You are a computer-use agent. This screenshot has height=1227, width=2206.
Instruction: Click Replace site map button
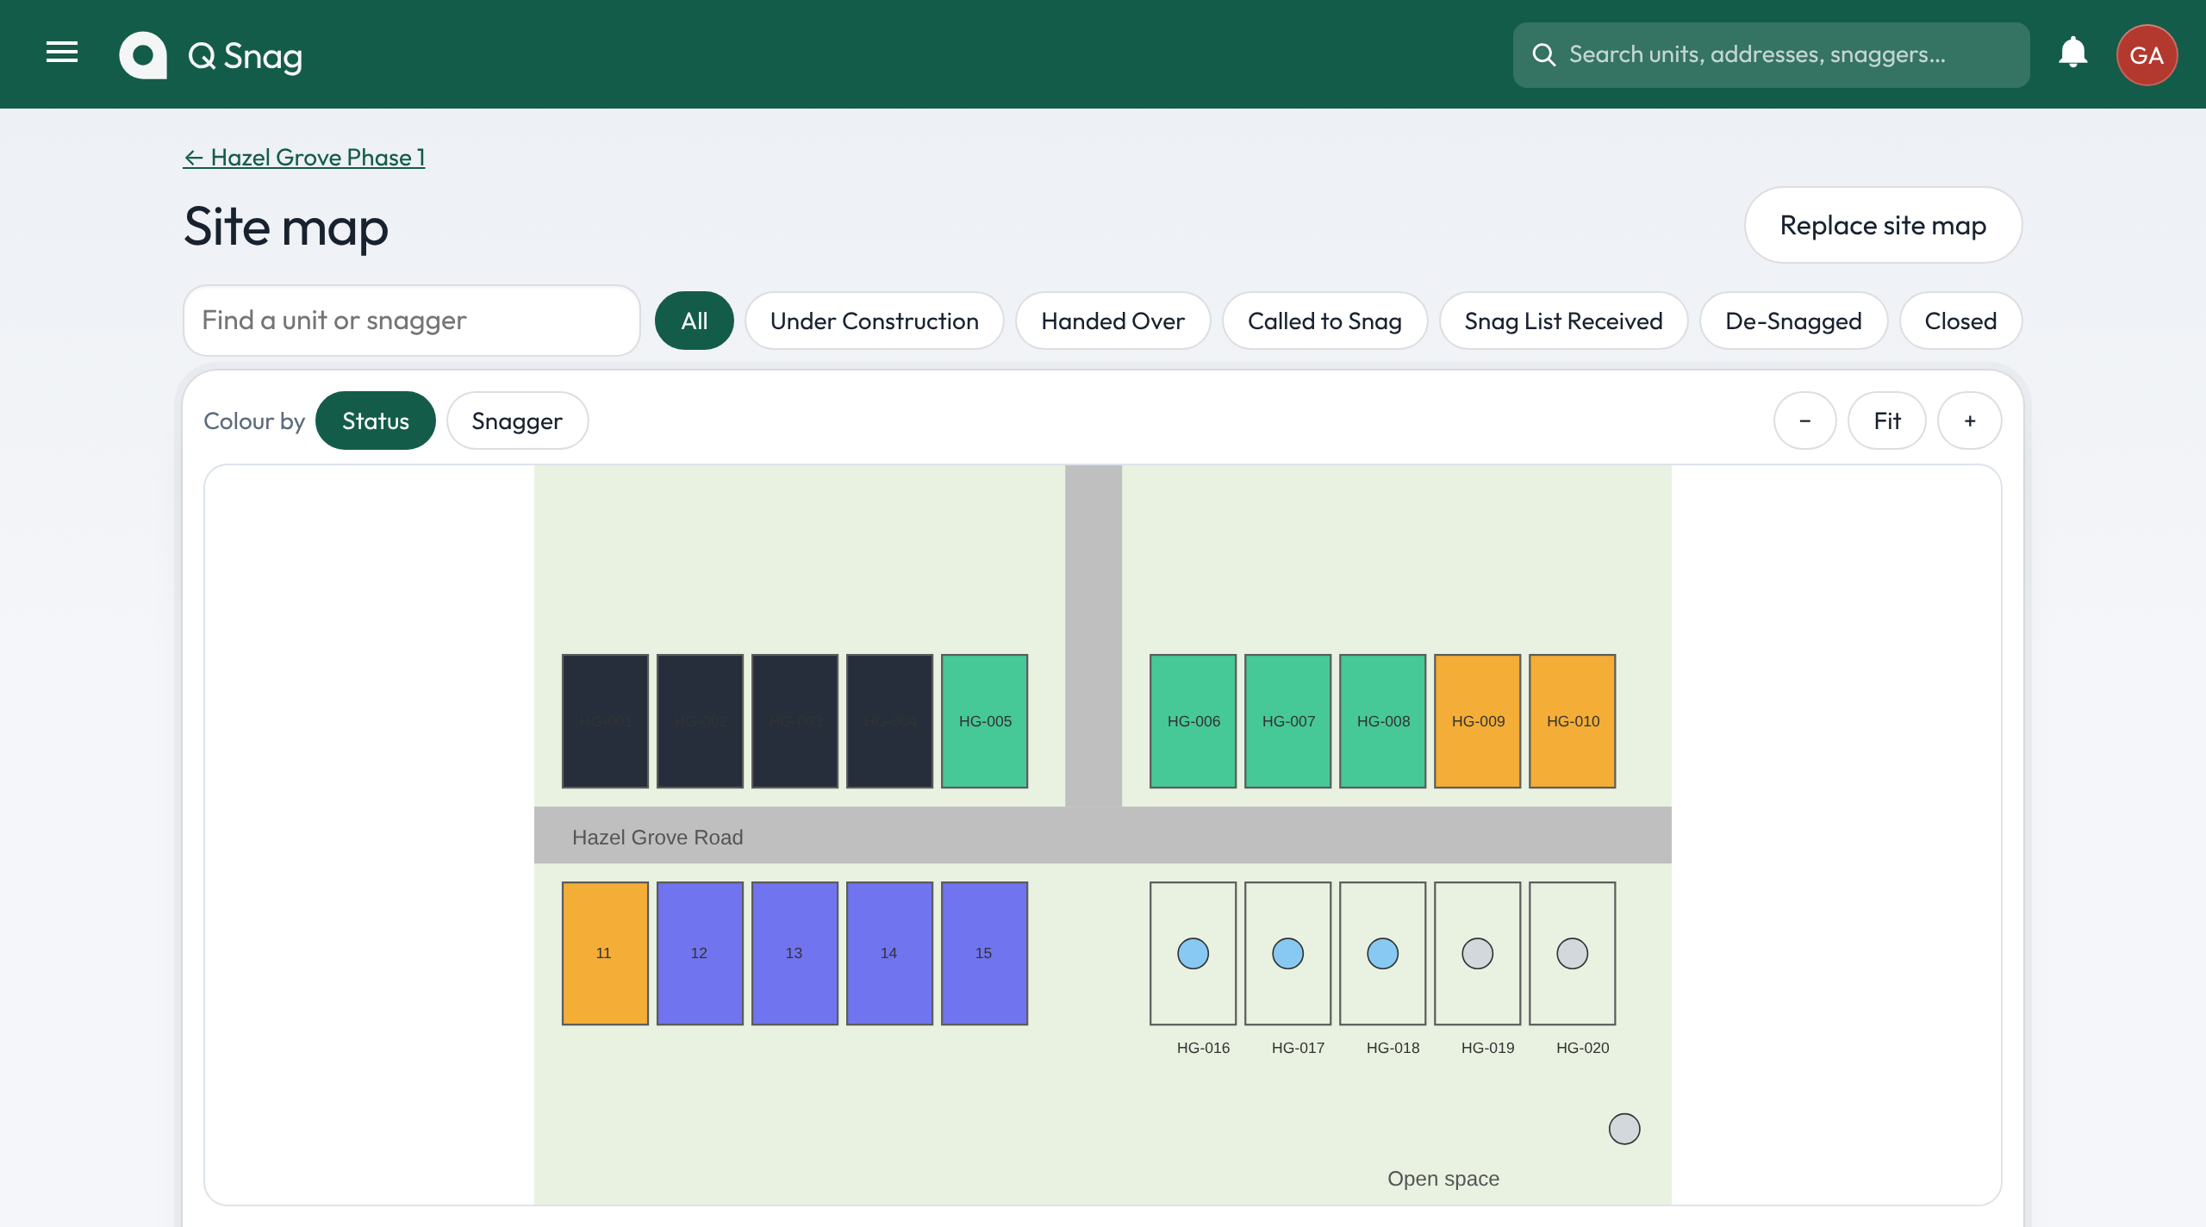click(1883, 225)
